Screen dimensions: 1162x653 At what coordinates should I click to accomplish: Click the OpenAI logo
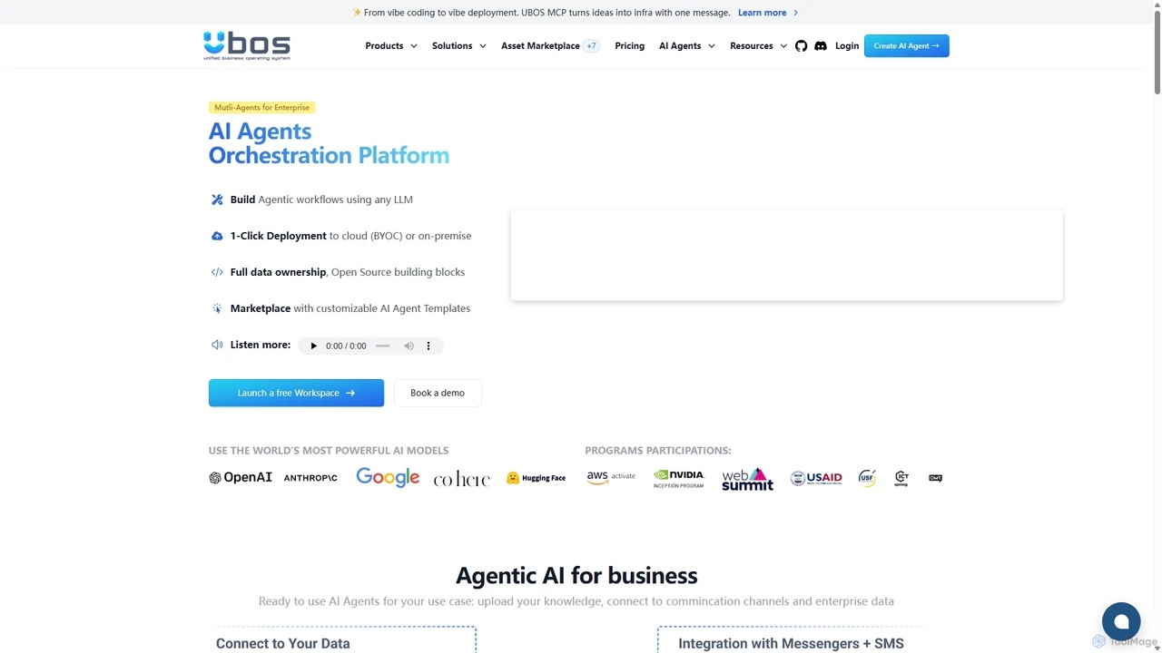[241, 477]
